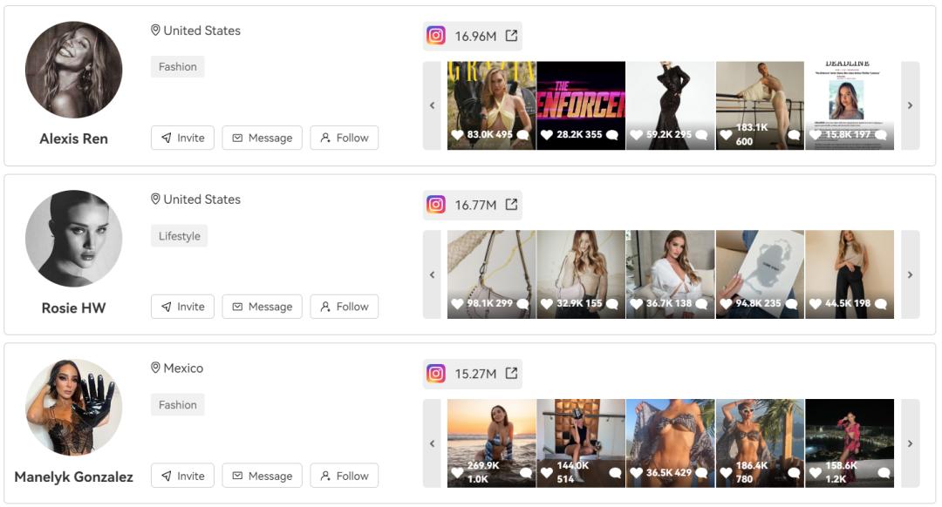Show next posts in Manelyk Gonzalez's carousel
The width and height of the screenshot is (942, 507).
point(910,443)
